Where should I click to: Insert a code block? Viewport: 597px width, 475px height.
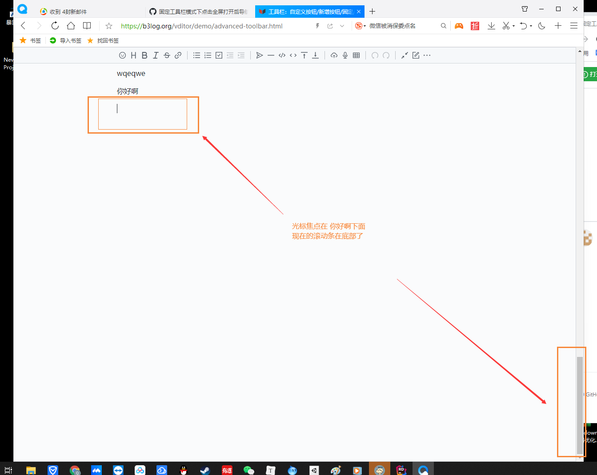(x=282, y=55)
